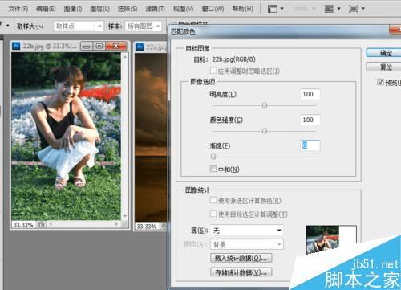Click the 颜色强度 value field
401x290 pixels.
pyautogui.click(x=310, y=120)
